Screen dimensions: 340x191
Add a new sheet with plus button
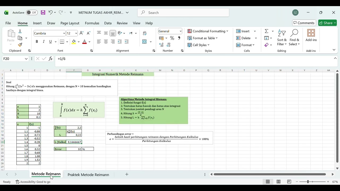(x=127, y=174)
